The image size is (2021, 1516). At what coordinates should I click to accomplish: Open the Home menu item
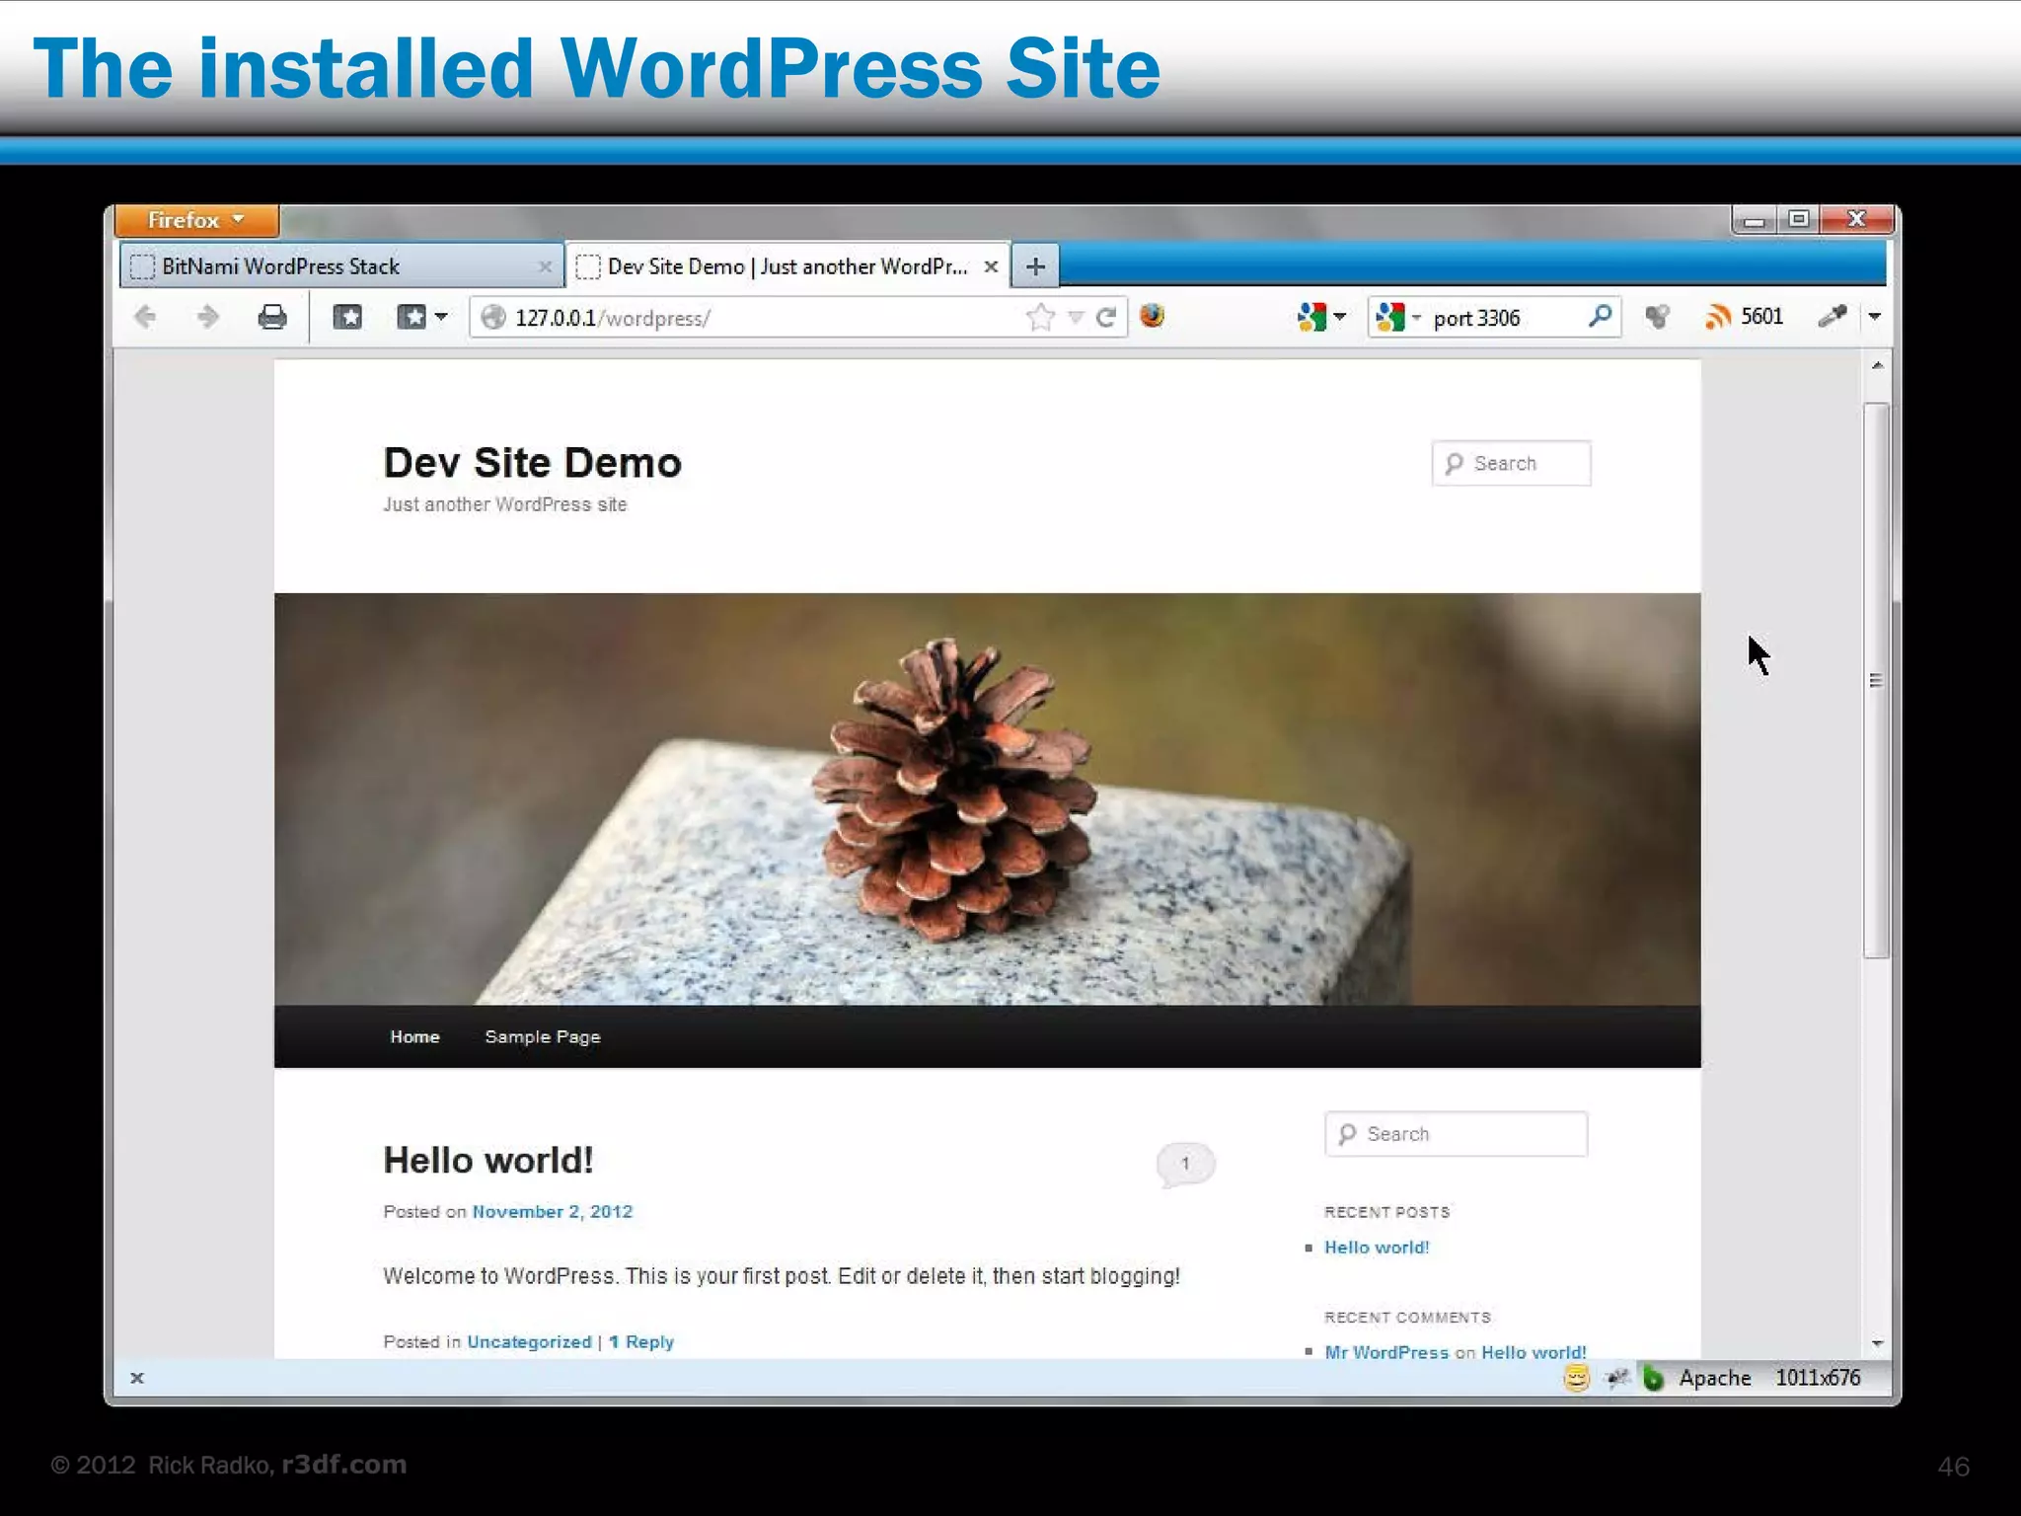pyautogui.click(x=414, y=1036)
